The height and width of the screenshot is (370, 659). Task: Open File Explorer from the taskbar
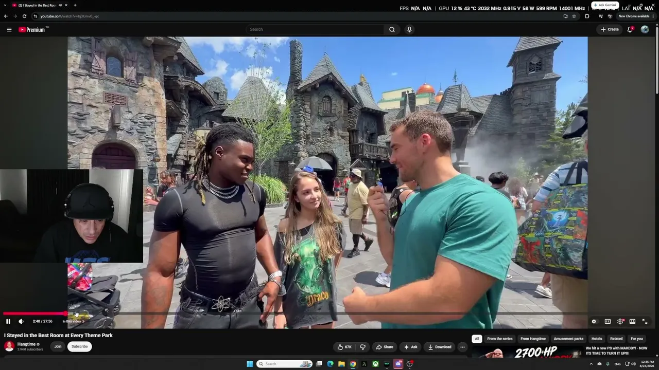[341, 364]
